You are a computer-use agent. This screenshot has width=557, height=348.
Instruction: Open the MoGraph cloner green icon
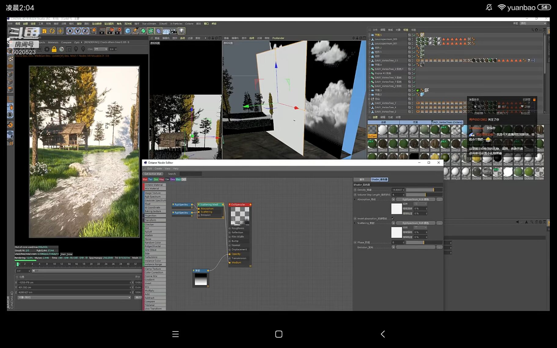151,31
